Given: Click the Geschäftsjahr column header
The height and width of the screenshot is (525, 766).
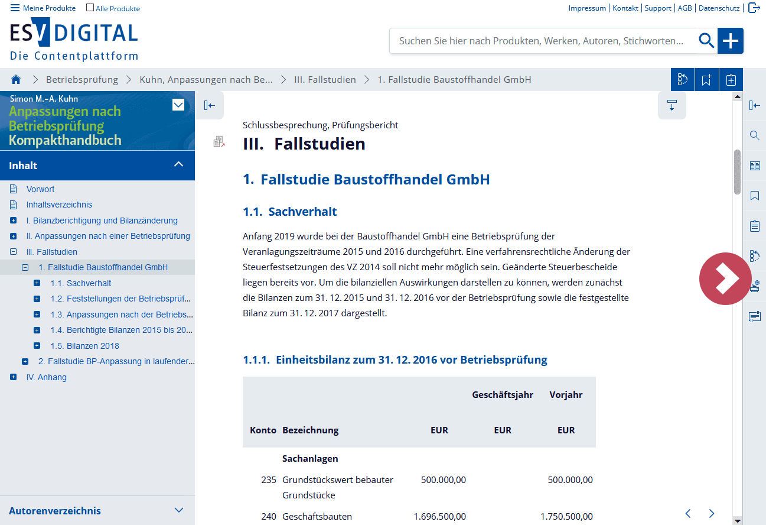Looking at the screenshot, I should point(503,394).
